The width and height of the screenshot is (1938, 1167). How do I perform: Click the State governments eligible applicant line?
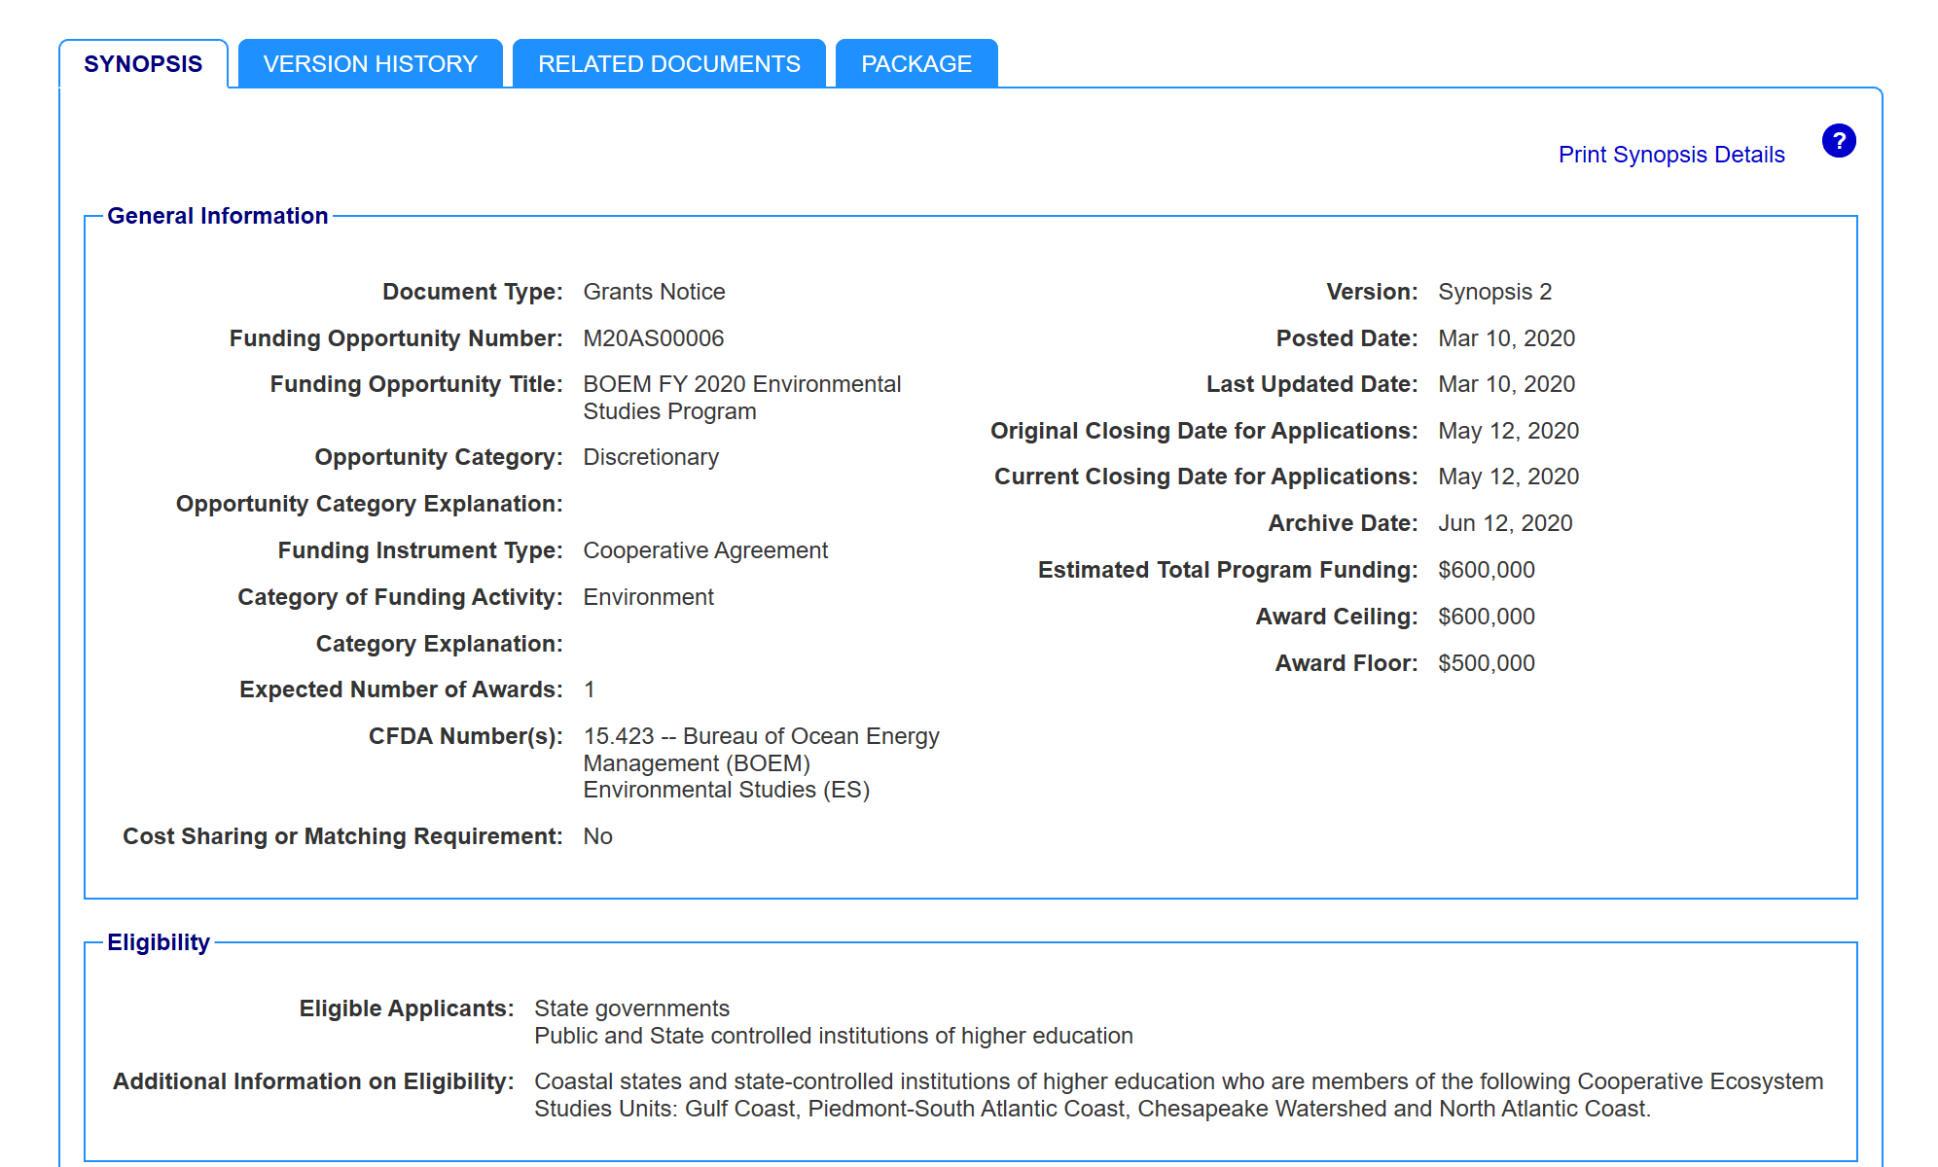631,1008
